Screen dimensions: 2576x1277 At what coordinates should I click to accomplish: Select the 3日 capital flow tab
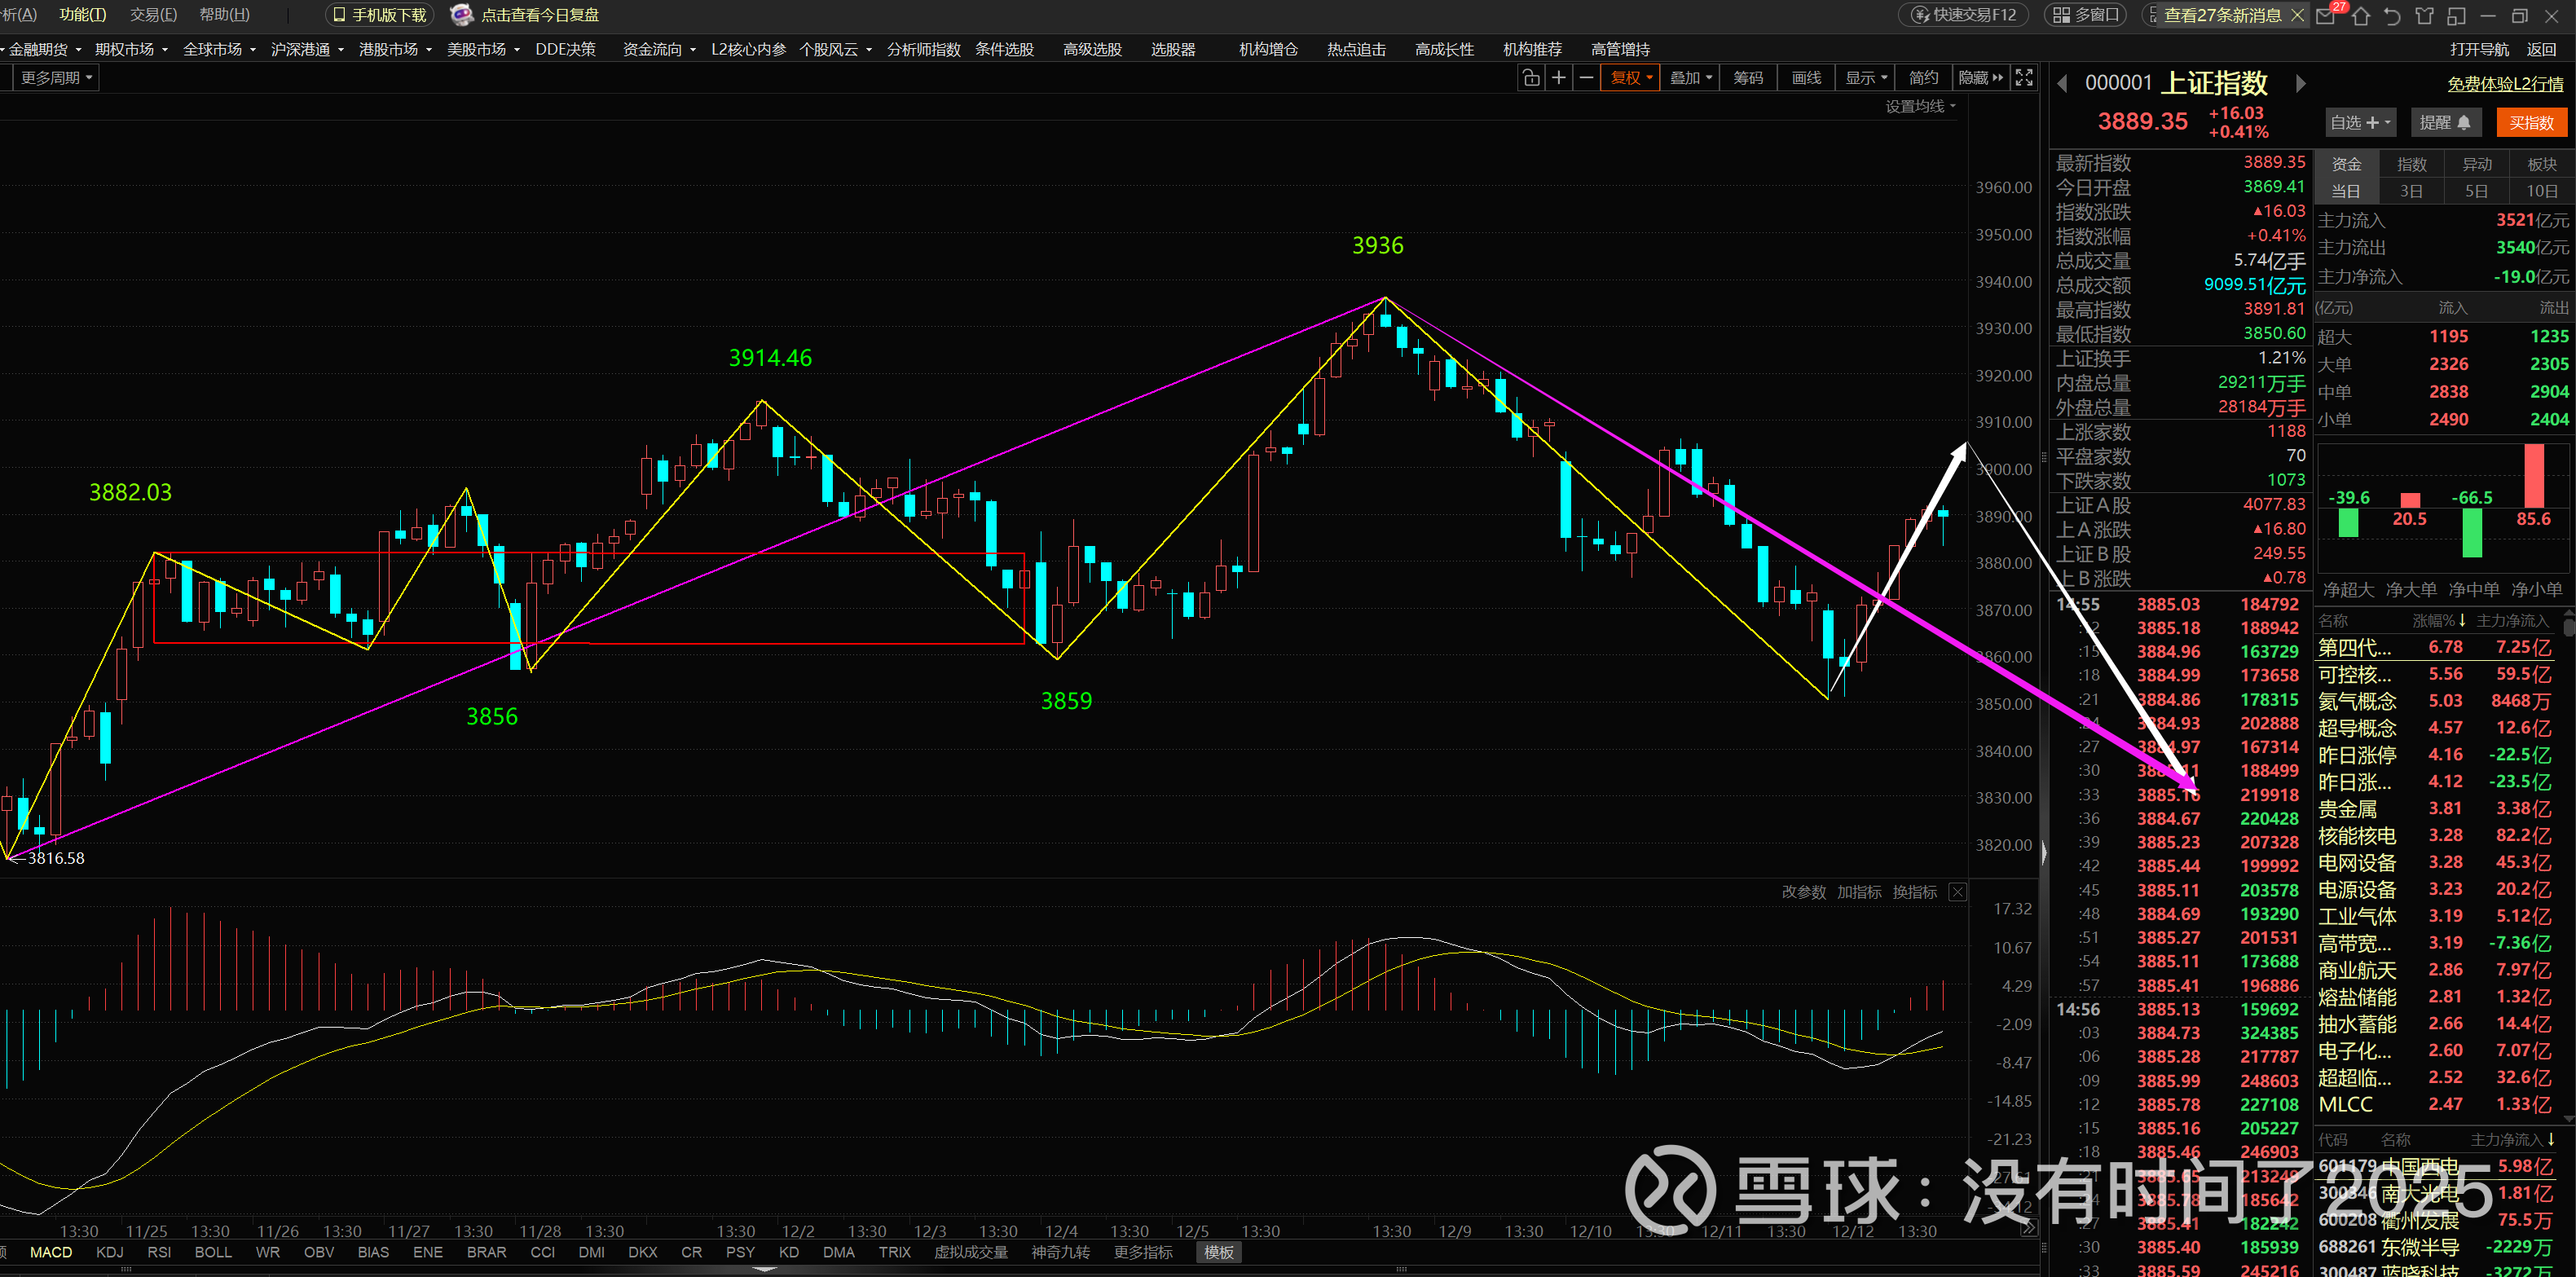point(2411,191)
